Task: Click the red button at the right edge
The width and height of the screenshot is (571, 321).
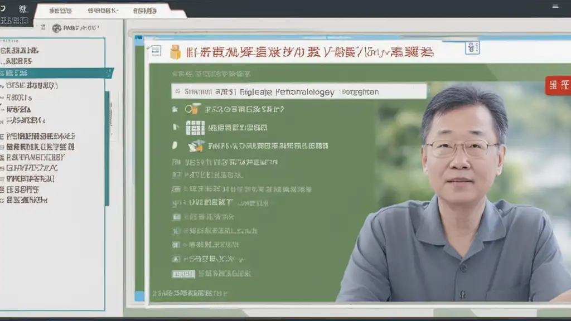Action: point(558,85)
